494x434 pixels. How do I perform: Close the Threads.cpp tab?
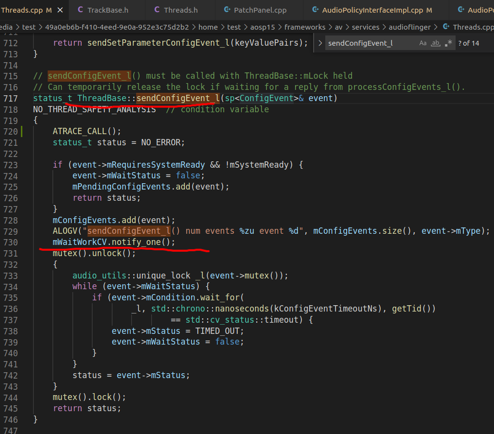point(60,10)
